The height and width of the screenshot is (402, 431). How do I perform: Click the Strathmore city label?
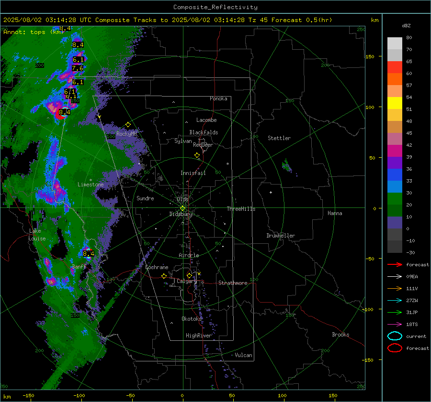[x=233, y=283]
